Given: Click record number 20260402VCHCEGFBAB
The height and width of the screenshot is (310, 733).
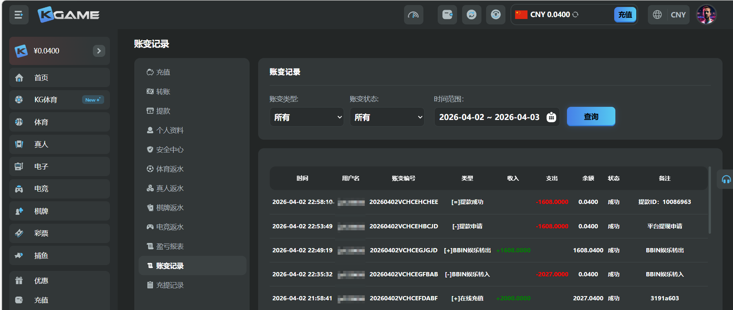Looking at the screenshot, I should point(404,274).
